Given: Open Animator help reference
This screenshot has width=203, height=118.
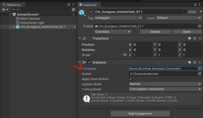Looking at the screenshot, I should 190,62.
